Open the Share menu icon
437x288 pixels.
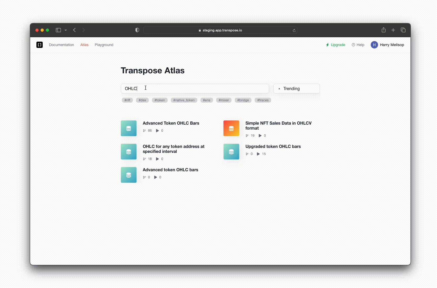click(x=384, y=30)
